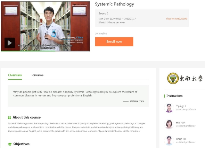Click the green grid icon beside About this course
This screenshot has width=205, height=148.
pyautogui.click(x=10, y=118)
